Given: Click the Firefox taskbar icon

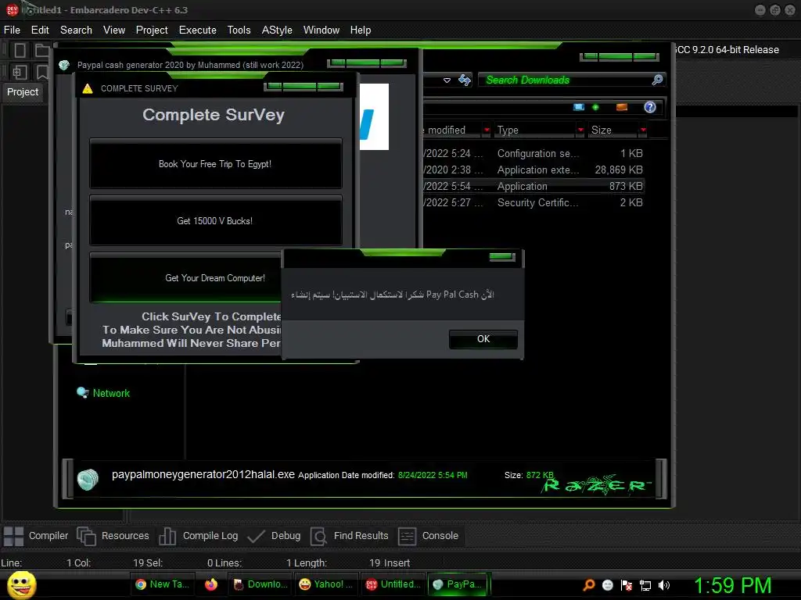Looking at the screenshot, I should click(211, 584).
